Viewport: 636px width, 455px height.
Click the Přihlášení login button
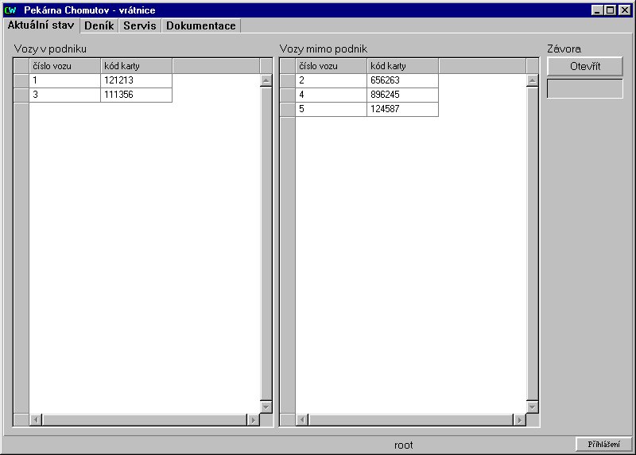603,445
